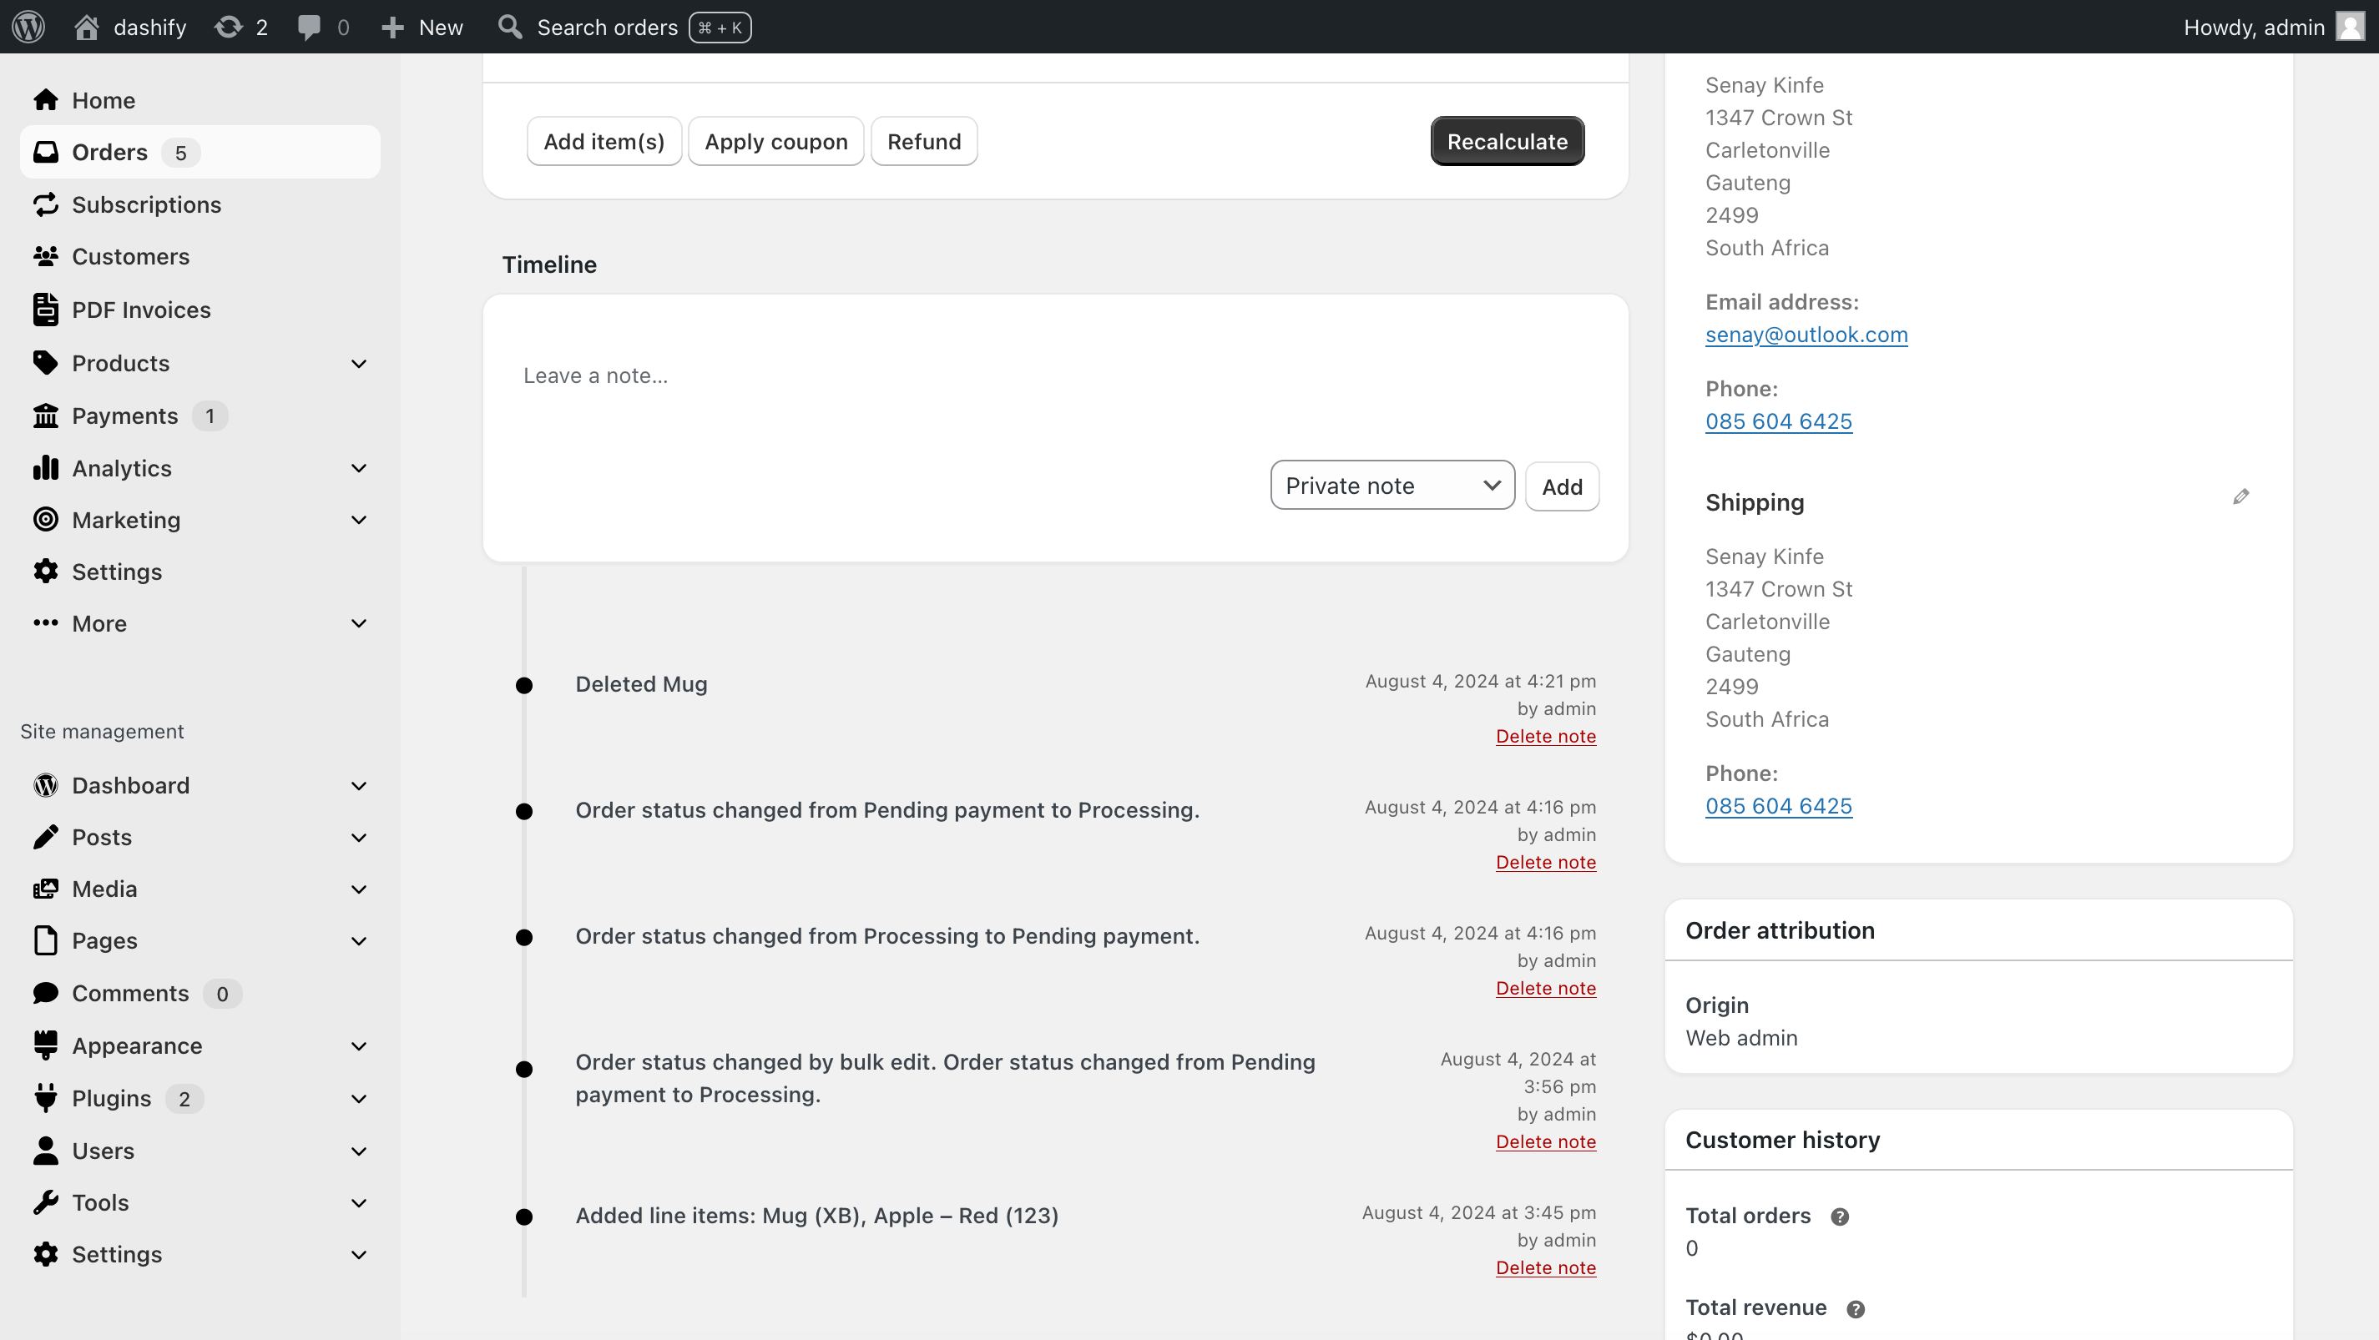Go to Customers menu item

coord(130,255)
